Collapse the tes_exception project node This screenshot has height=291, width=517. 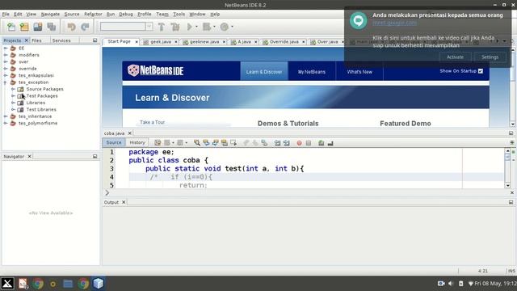[x=6, y=82]
